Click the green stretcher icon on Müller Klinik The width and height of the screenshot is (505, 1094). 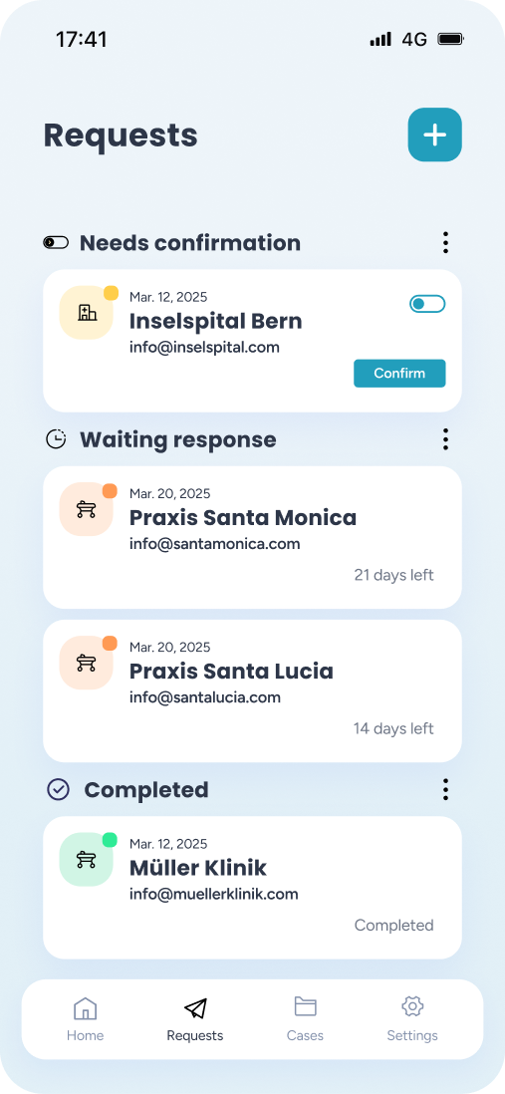[x=87, y=860]
